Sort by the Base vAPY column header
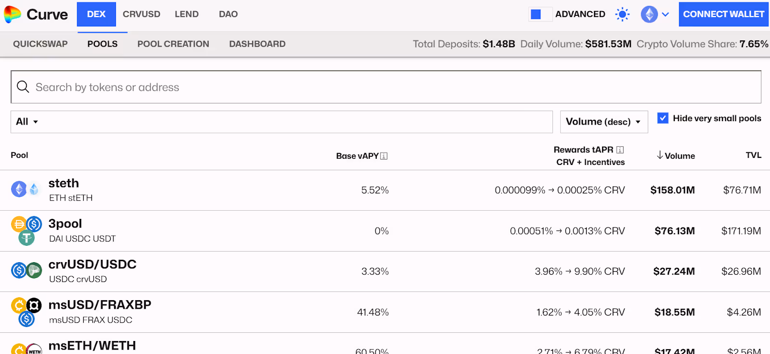Viewport: 770px width, 354px height. 357,156
